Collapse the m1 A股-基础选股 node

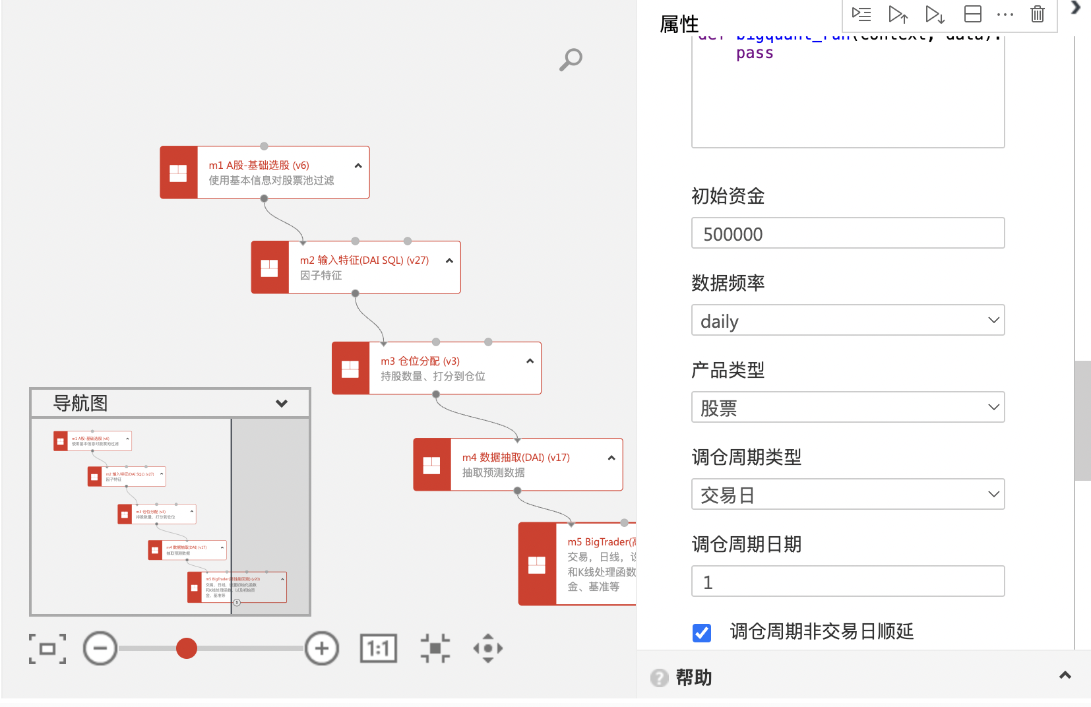358,166
